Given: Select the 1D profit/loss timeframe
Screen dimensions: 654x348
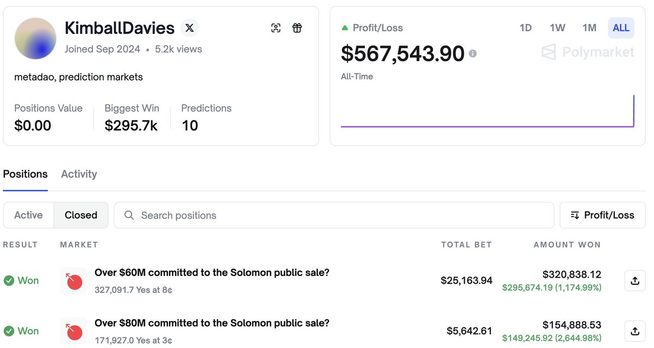Looking at the screenshot, I should pyautogui.click(x=525, y=28).
